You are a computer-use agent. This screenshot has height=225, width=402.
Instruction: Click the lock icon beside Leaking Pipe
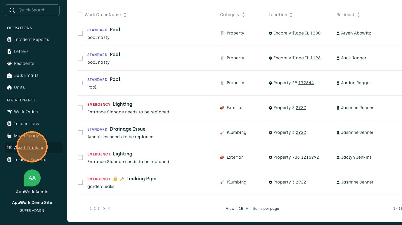click(115, 179)
